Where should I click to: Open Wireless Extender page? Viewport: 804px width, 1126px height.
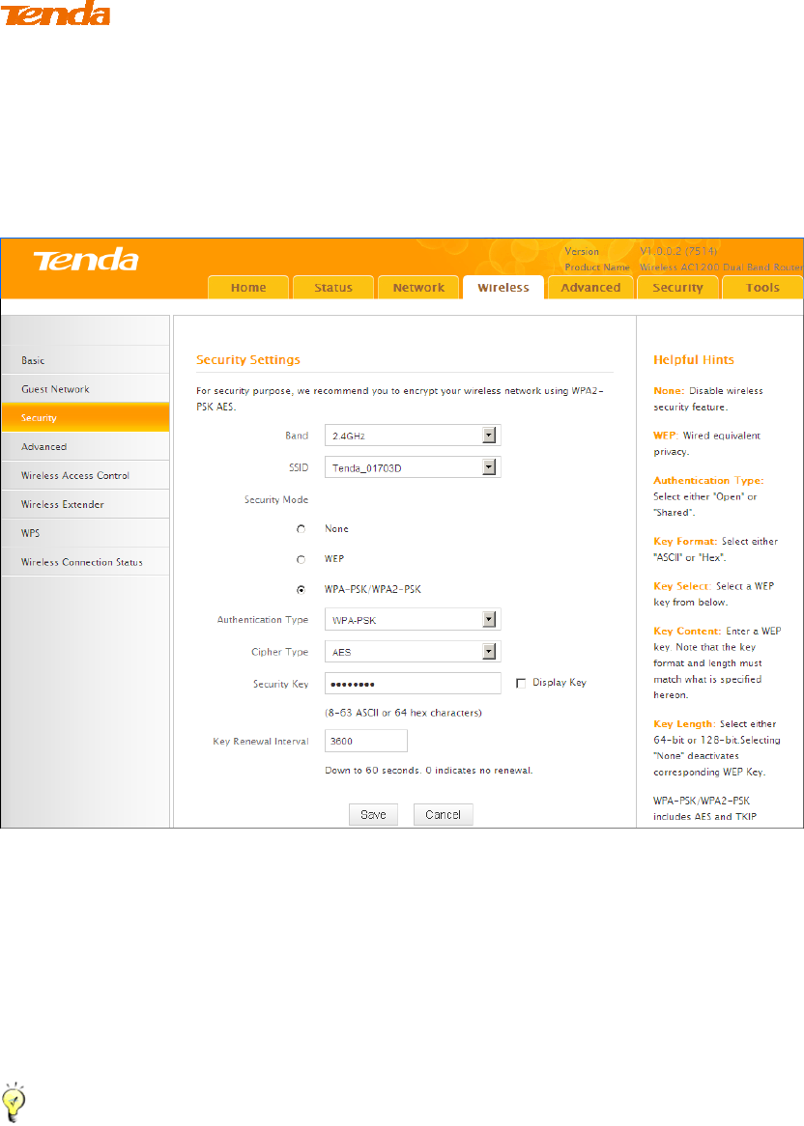click(x=85, y=503)
